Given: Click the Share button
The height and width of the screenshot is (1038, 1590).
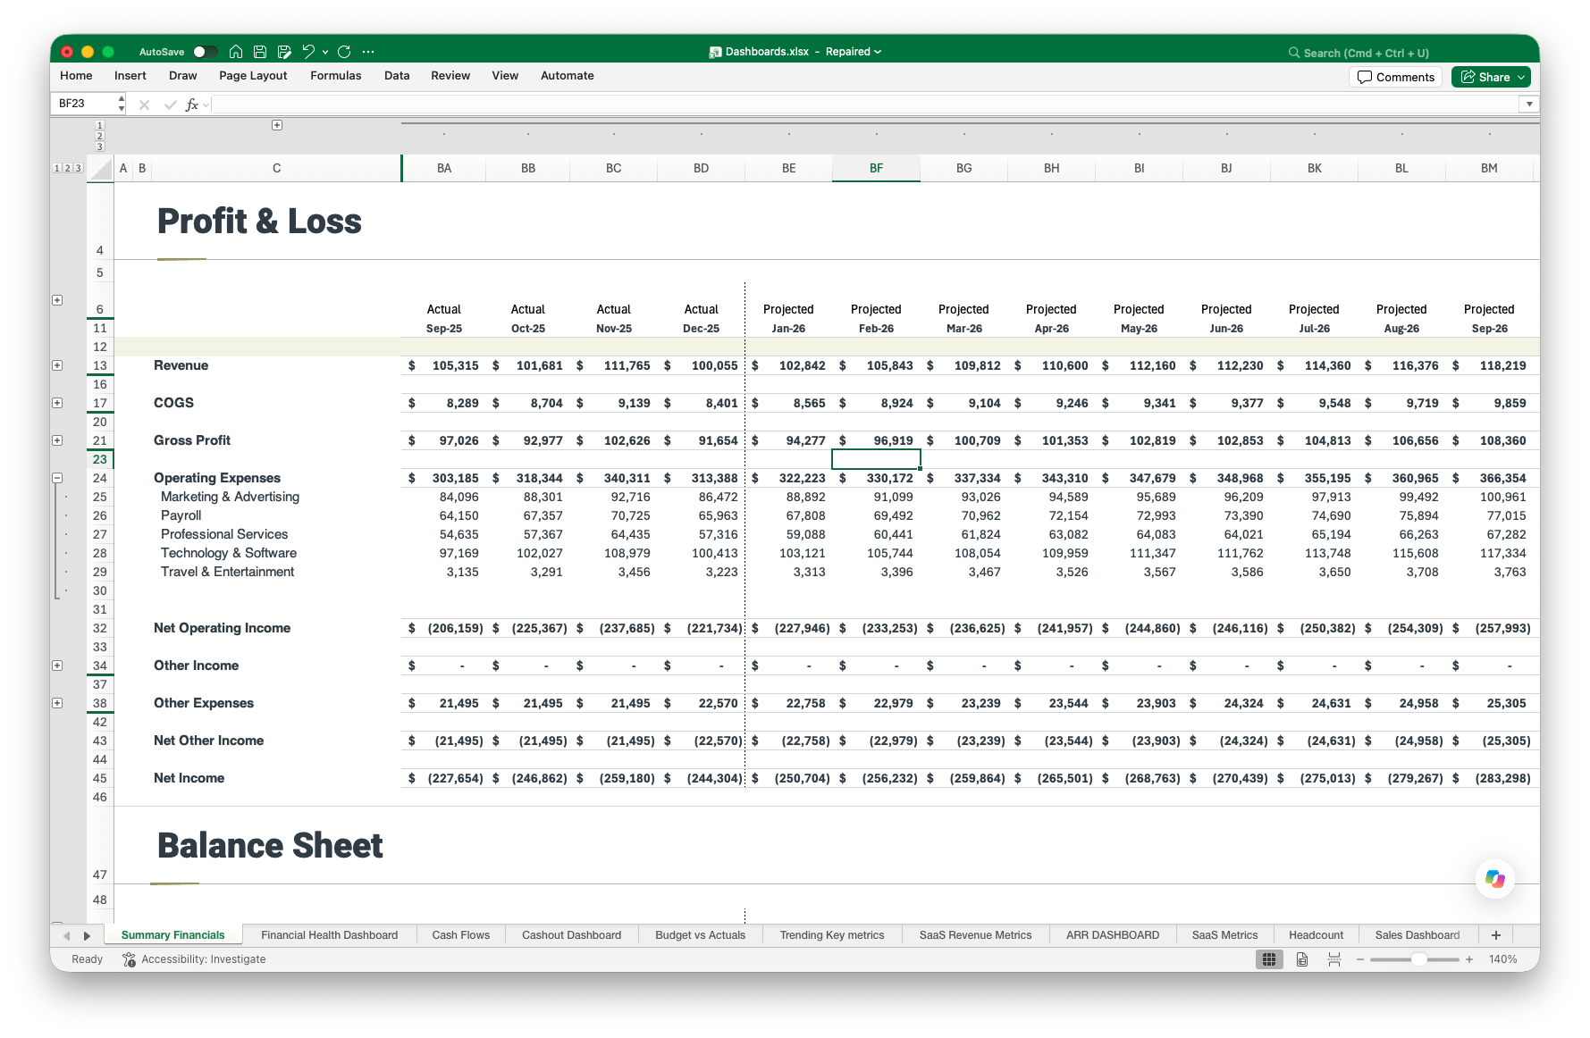Looking at the screenshot, I should [x=1491, y=77].
